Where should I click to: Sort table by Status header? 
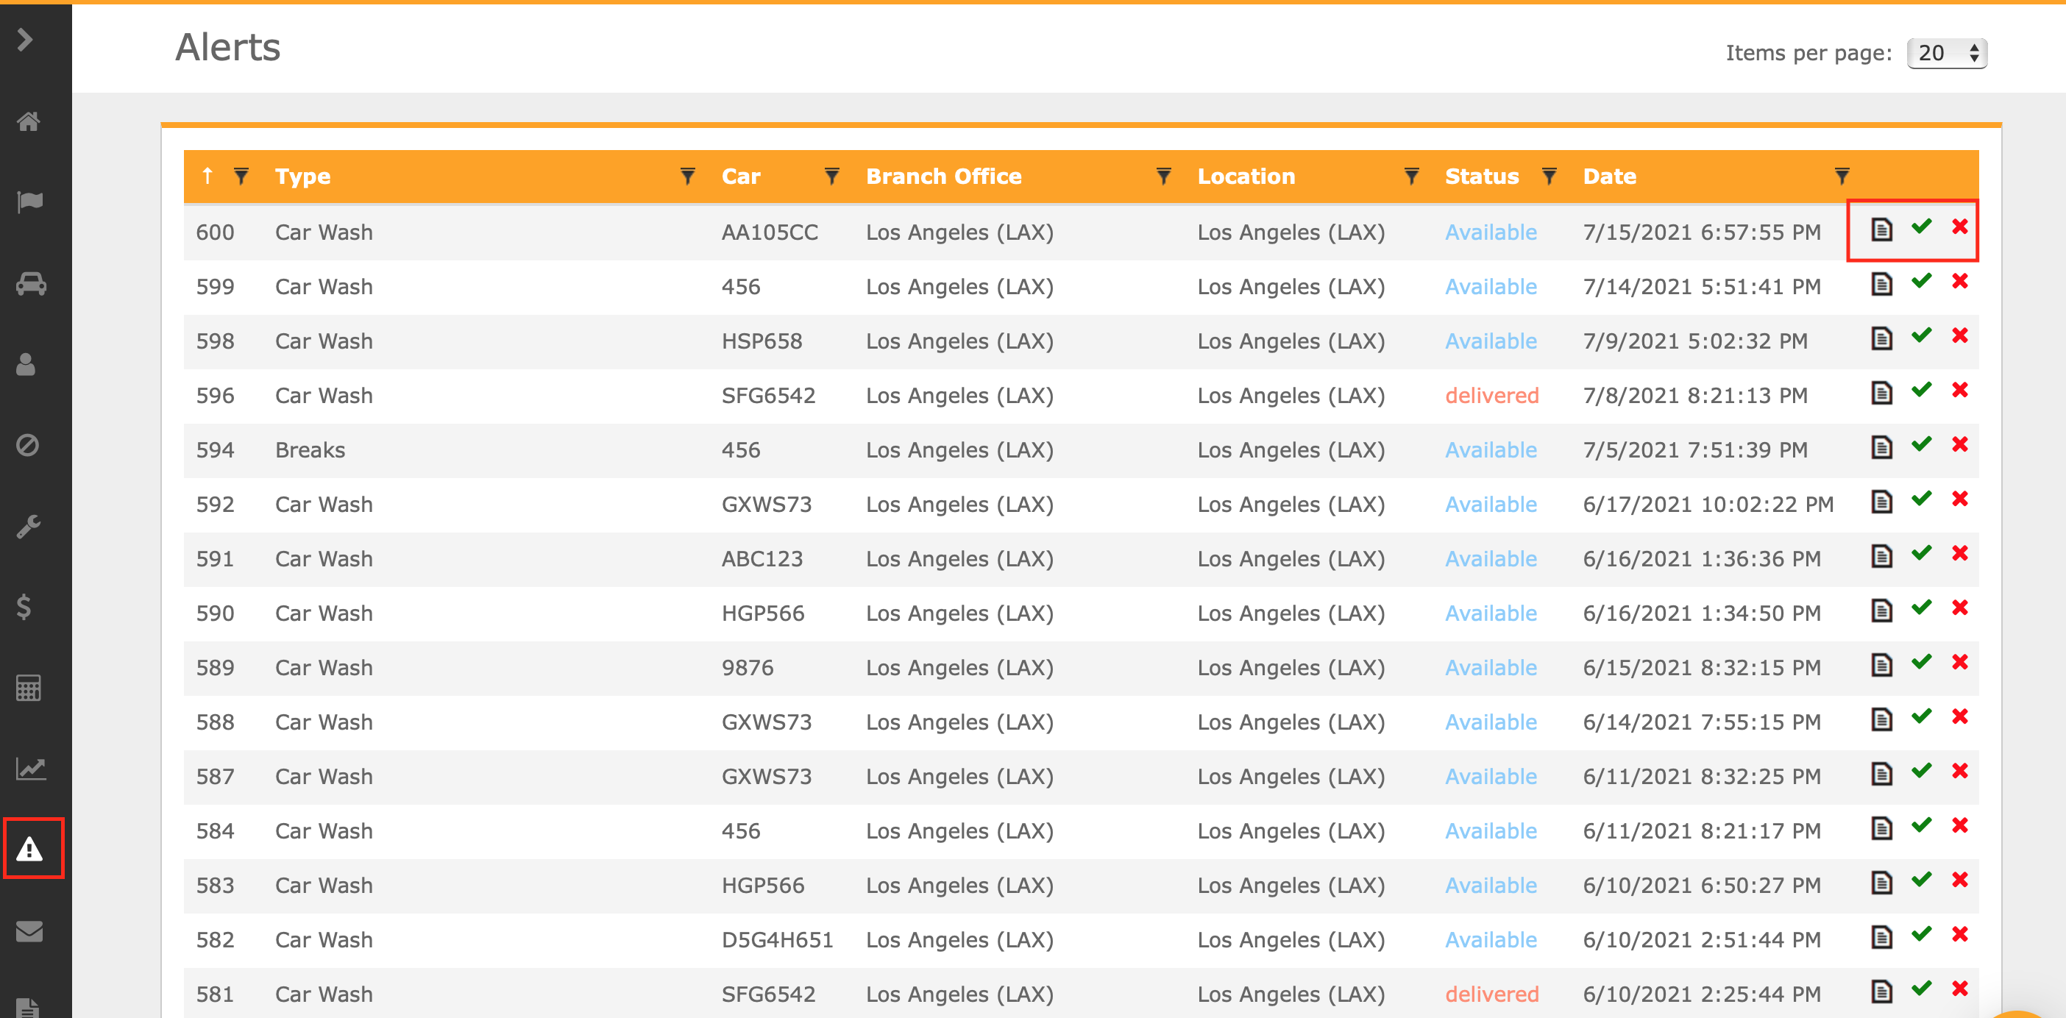click(1481, 177)
